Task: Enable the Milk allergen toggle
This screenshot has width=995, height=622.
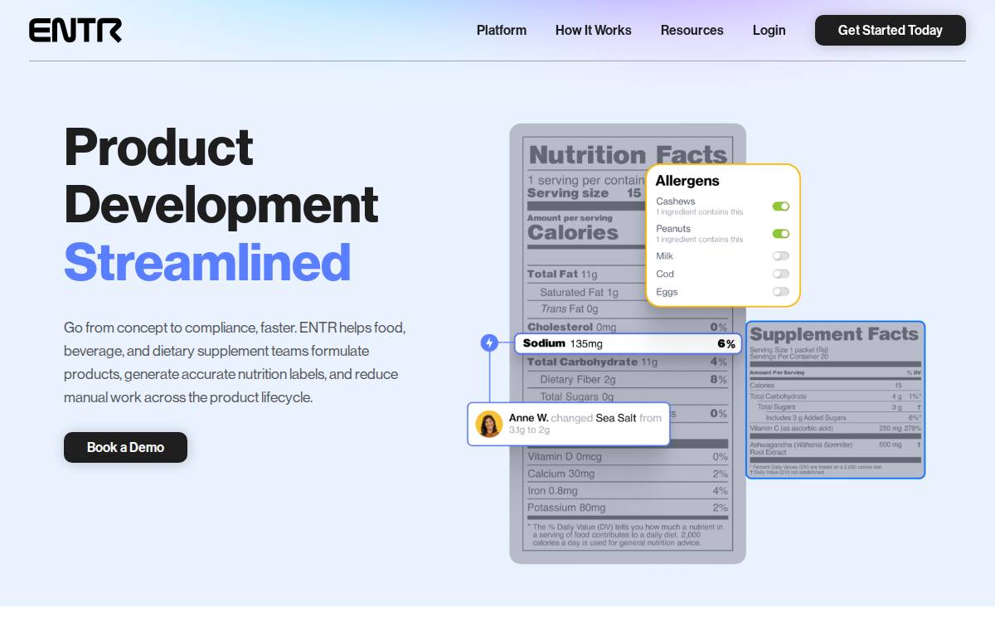Action: click(781, 256)
